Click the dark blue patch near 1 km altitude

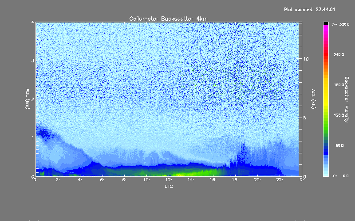(46, 133)
